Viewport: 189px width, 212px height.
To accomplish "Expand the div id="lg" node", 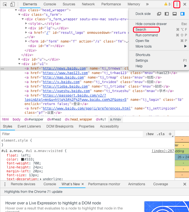I will pyautogui.click(x=26, y=28).
